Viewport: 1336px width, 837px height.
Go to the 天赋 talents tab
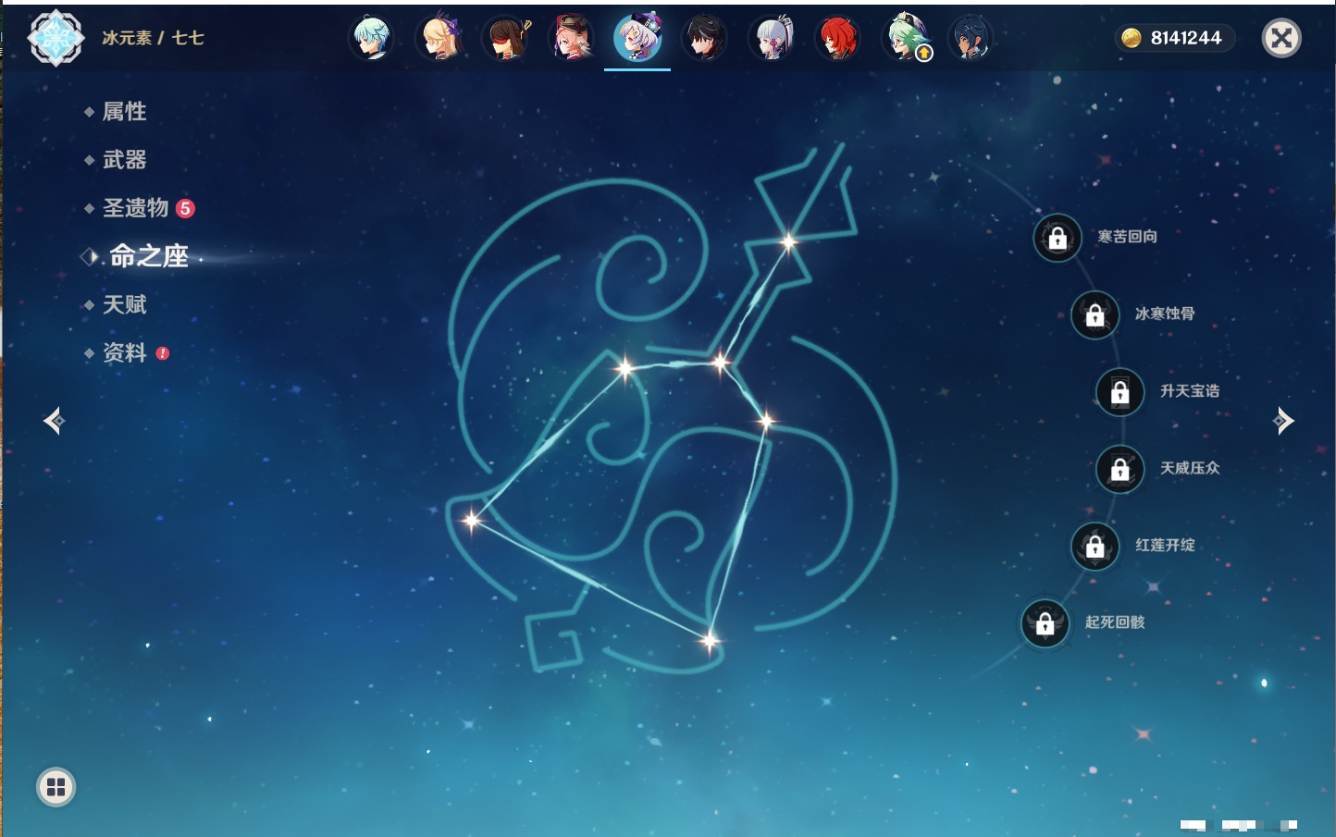click(x=124, y=304)
